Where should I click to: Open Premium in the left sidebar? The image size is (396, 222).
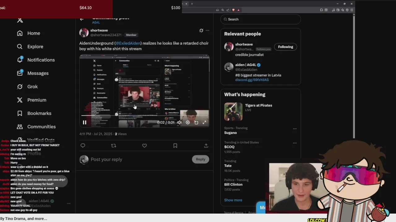click(31, 100)
